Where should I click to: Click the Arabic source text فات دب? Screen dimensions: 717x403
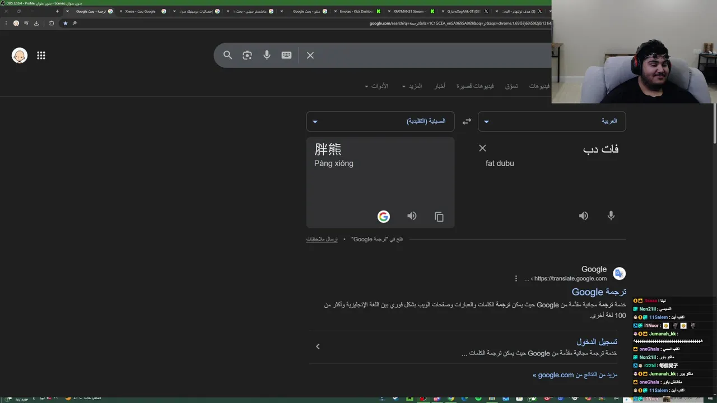[x=601, y=149]
